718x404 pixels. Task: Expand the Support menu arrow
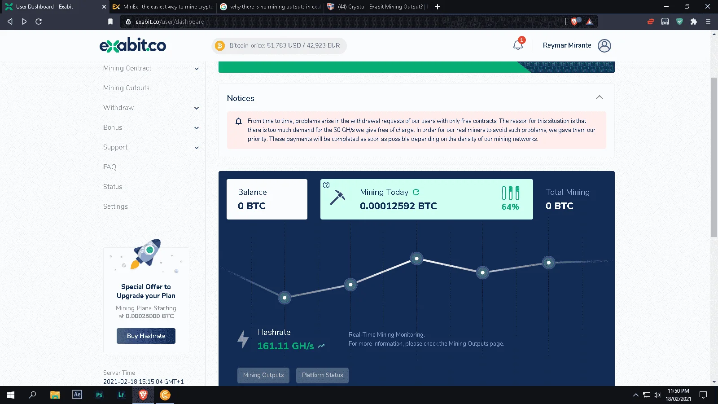point(197,148)
